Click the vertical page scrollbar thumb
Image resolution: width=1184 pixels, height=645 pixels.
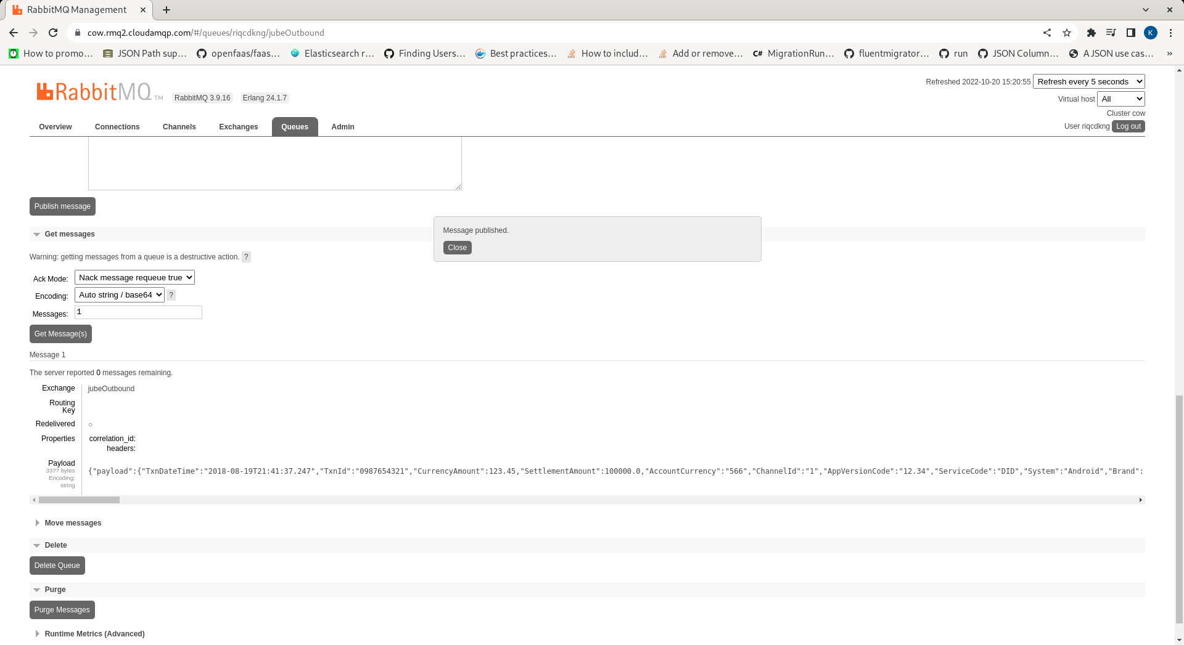pos(1180,509)
